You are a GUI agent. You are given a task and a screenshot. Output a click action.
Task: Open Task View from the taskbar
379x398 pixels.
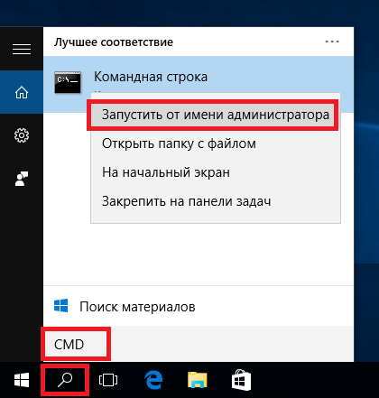(108, 380)
